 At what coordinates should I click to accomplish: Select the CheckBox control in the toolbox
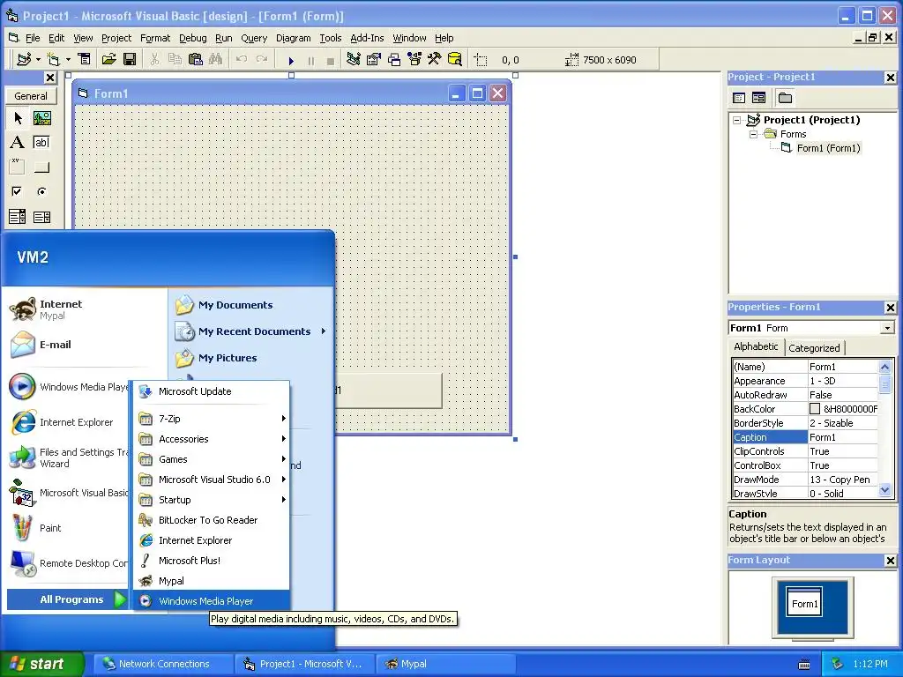click(18, 191)
